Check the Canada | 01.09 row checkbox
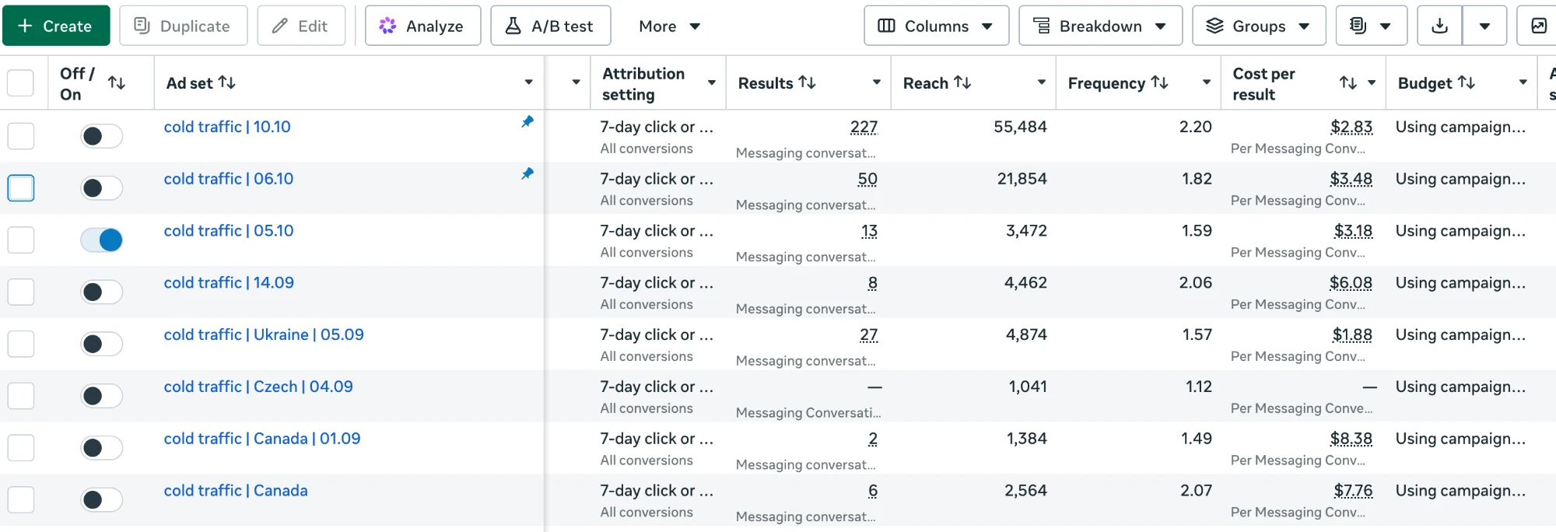This screenshot has width=1556, height=532. [x=20, y=447]
